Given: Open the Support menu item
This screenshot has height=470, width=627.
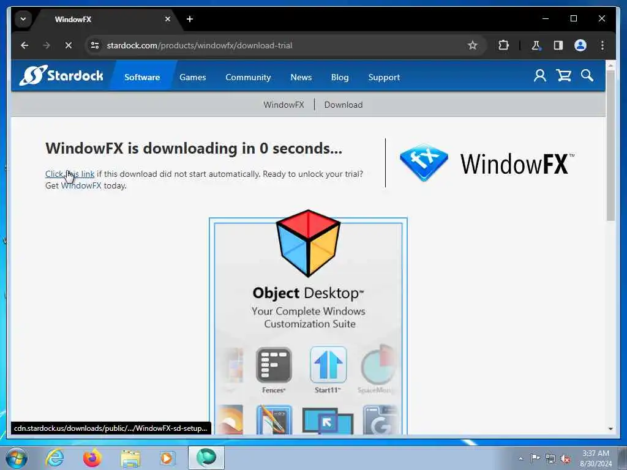Looking at the screenshot, I should tap(384, 77).
